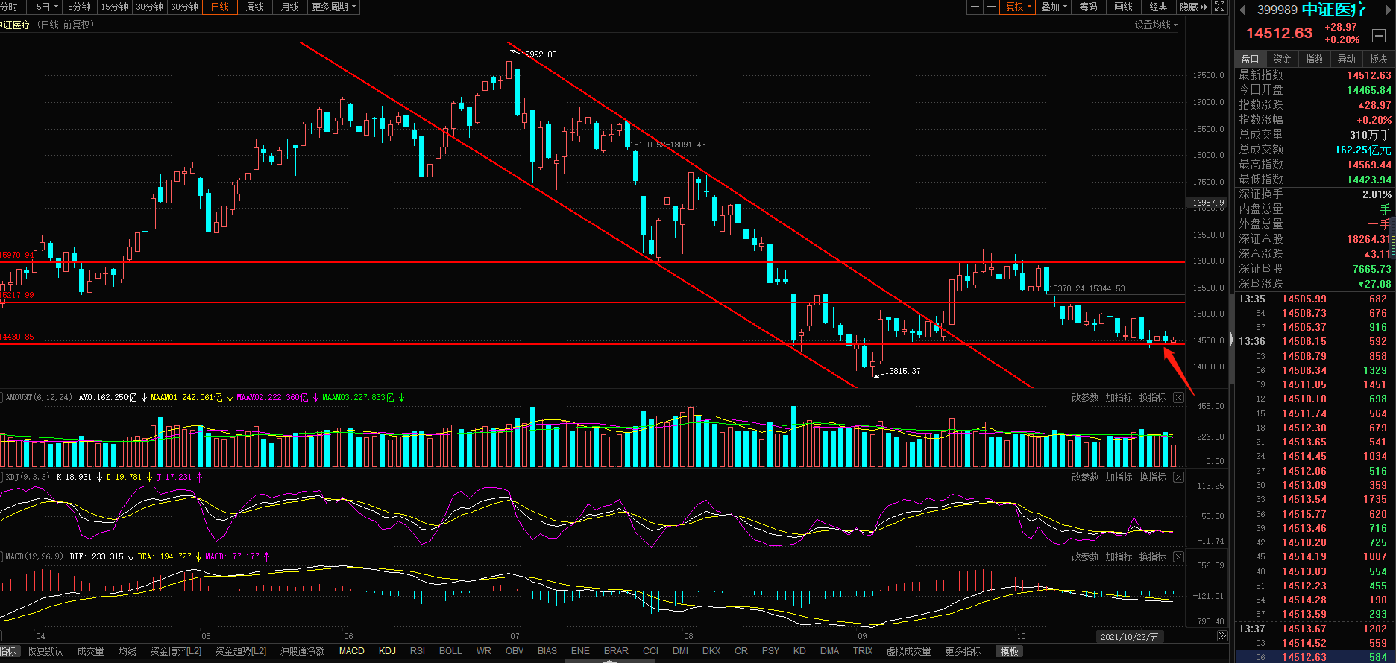Toggle the KDJ indicator
Image resolution: width=1396 pixels, height=663 pixels.
click(387, 651)
